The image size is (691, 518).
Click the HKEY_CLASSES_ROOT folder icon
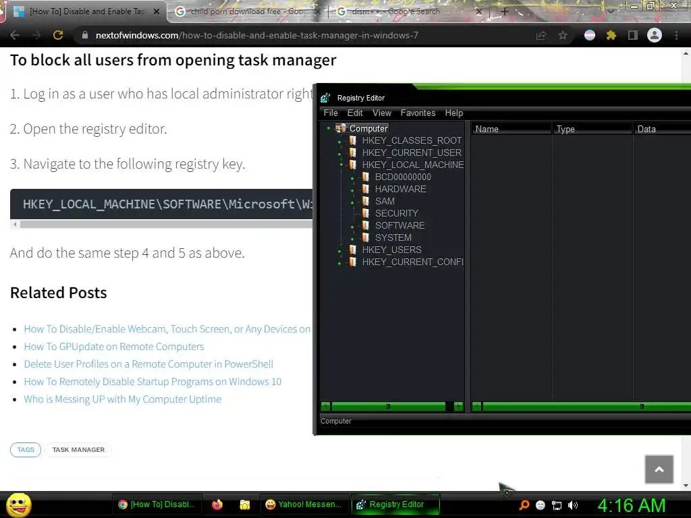352,140
